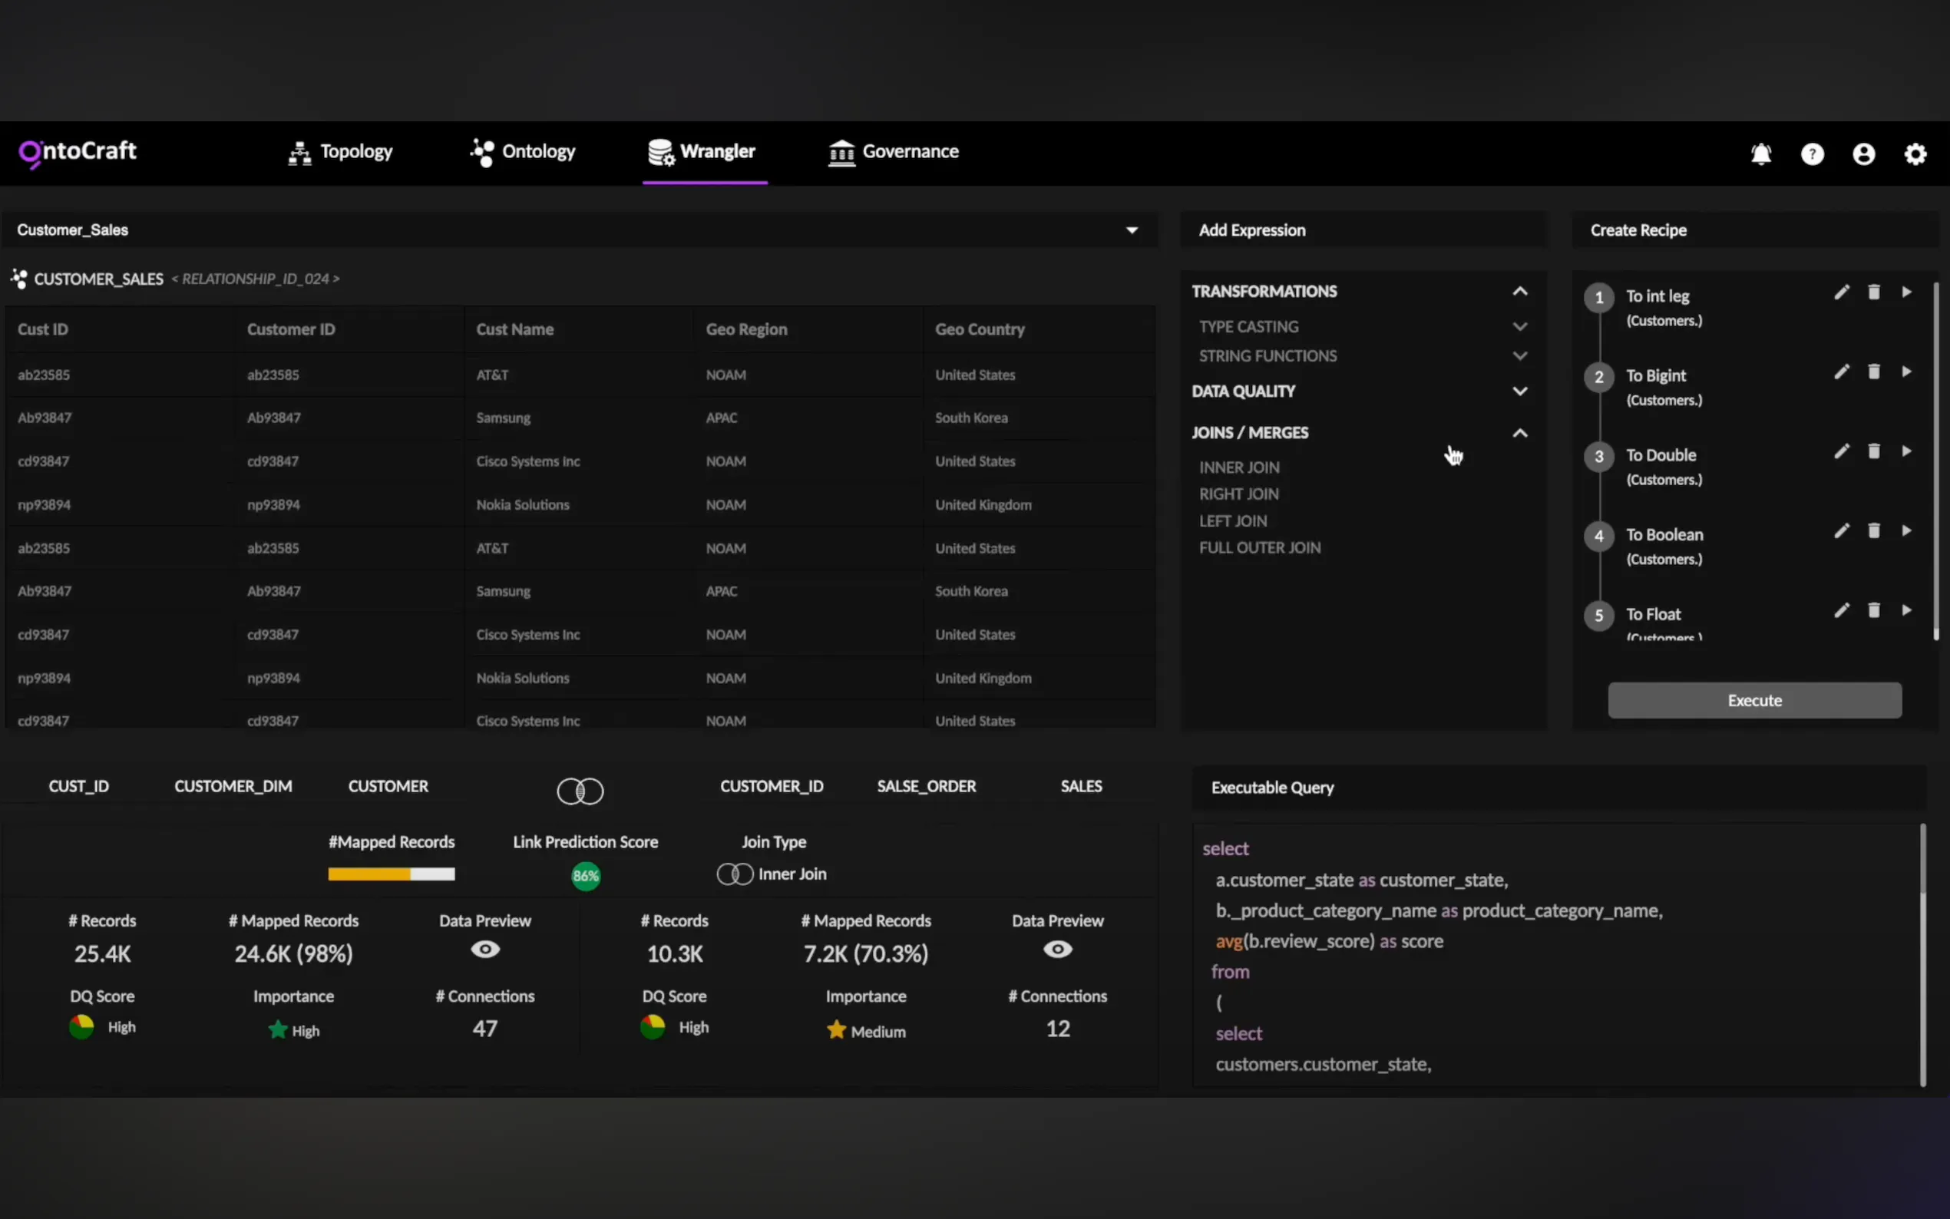1950x1219 pixels.
Task: Select the FULL OUTER JOIN option
Action: pyautogui.click(x=1259, y=547)
